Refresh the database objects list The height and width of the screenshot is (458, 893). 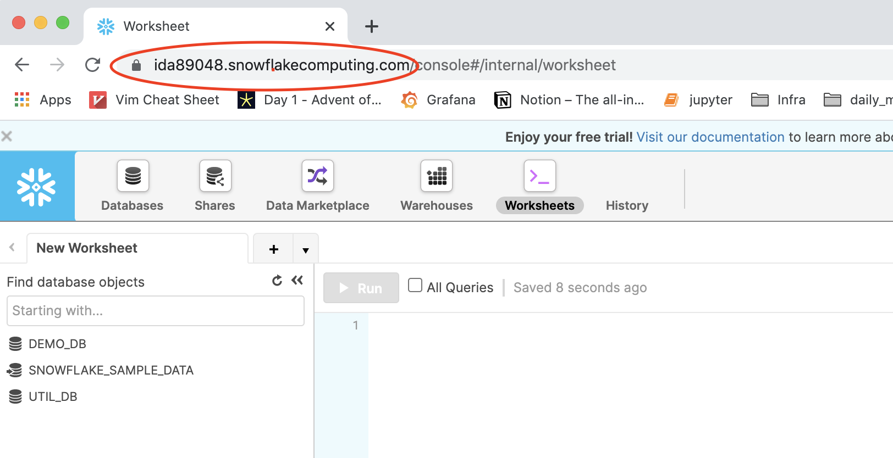pos(277,281)
